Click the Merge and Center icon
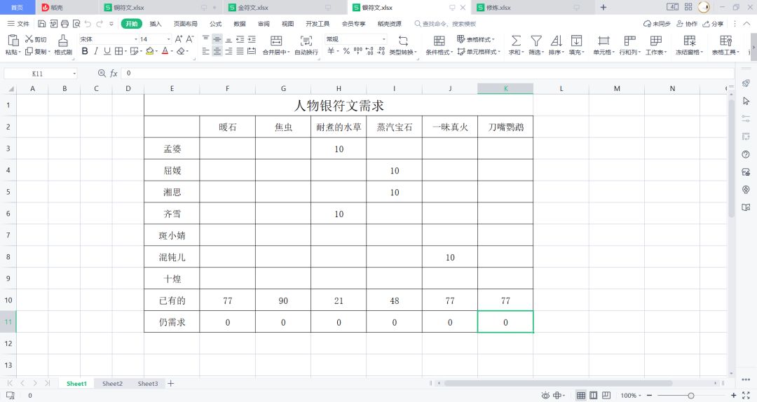Image resolution: width=757 pixels, height=402 pixels. pos(276,41)
